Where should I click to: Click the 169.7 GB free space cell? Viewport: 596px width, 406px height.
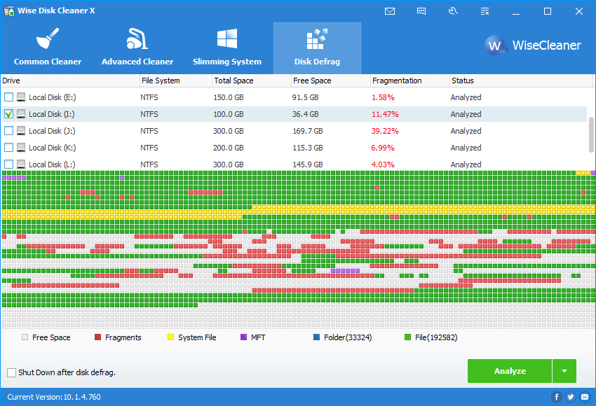point(308,131)
